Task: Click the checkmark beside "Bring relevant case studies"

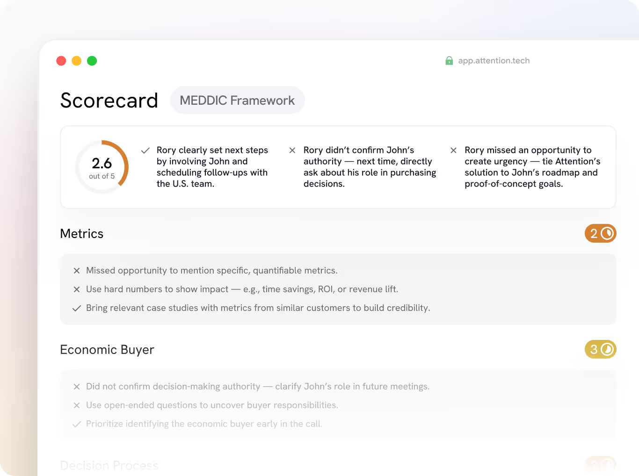Action: (77, 309)
